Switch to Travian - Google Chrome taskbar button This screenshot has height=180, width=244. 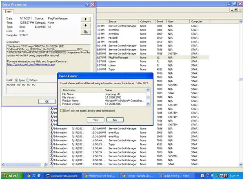point(138,176)
